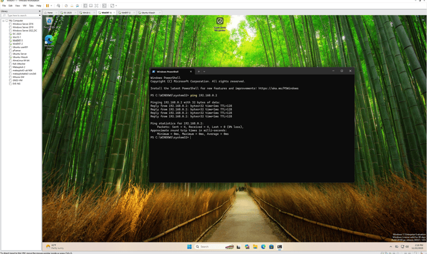
Task: Open the snapshot manager icon
Action: coord(77,6)
